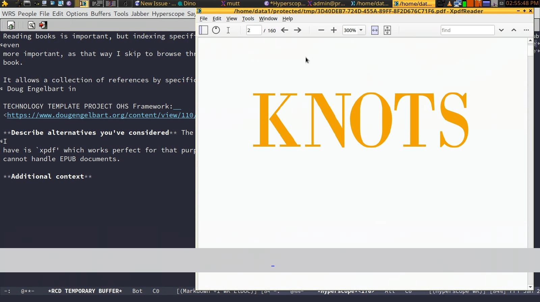Click into the find search field
540x302 pixels.
(467, 30)
